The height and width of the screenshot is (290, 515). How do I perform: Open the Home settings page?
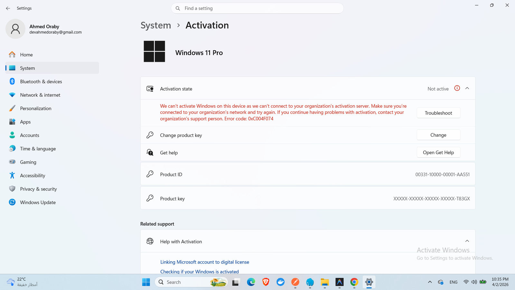click(52, 55)
